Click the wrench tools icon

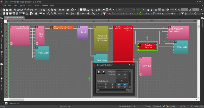(104, 10)
